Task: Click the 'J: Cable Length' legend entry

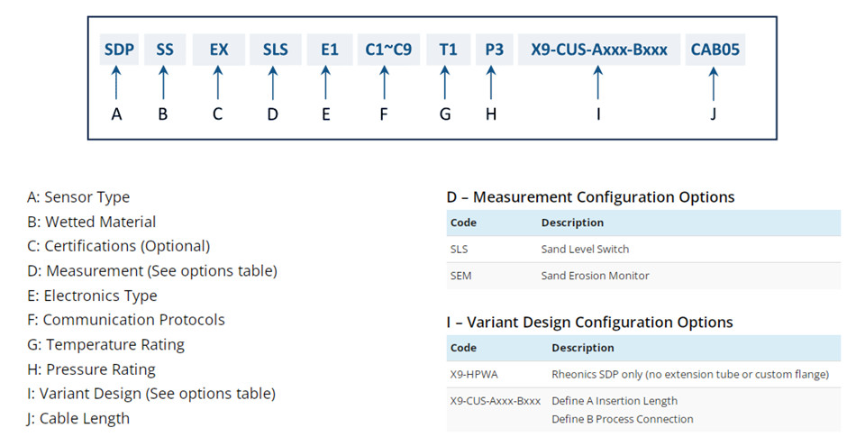Action: tap(78, 418)
